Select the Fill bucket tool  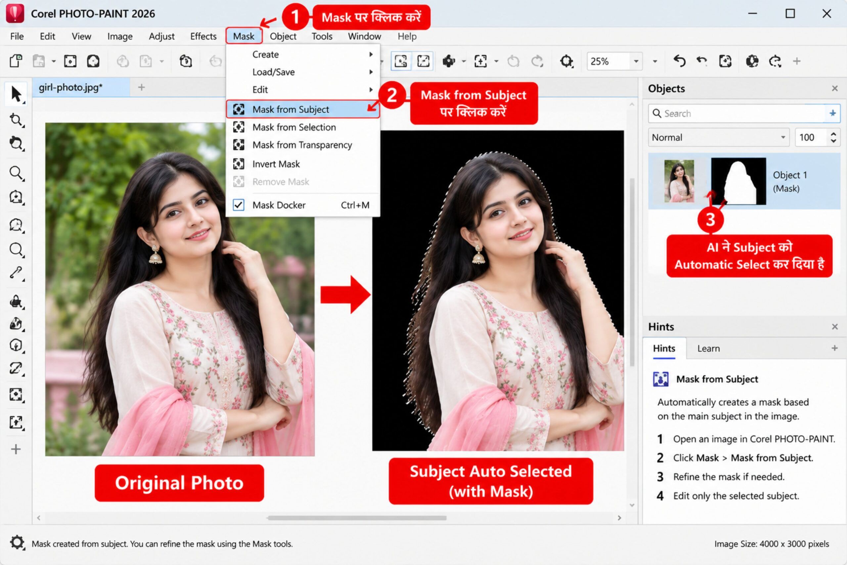click(x=16, y=301)
